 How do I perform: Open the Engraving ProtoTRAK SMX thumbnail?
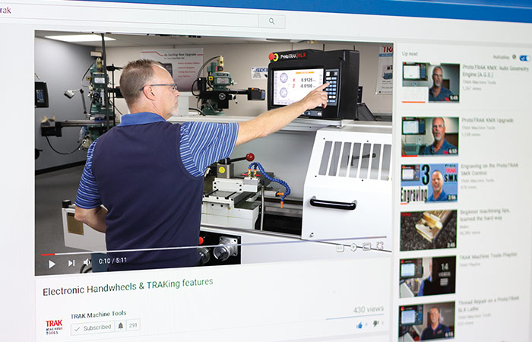click(x=429, y=183)
